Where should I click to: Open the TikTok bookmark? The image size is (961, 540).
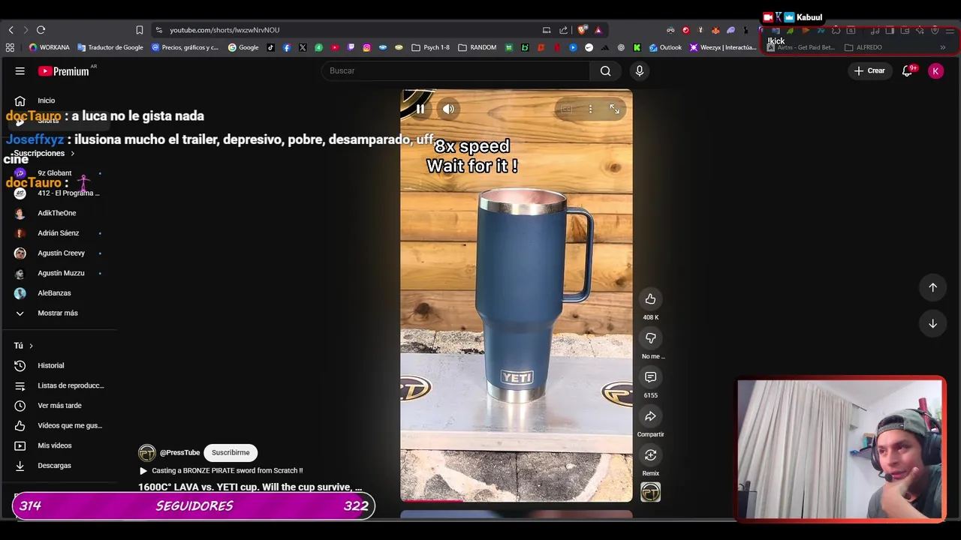271,47
